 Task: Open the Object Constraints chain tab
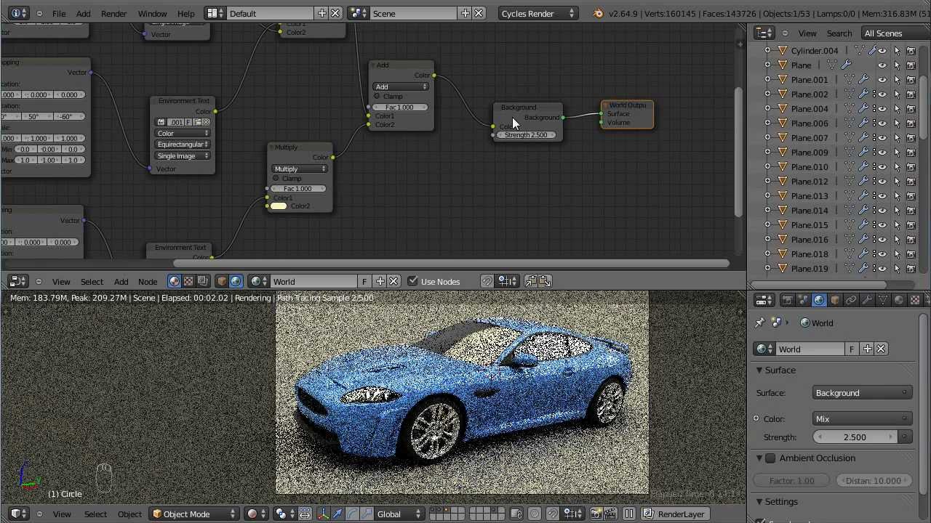851,300
